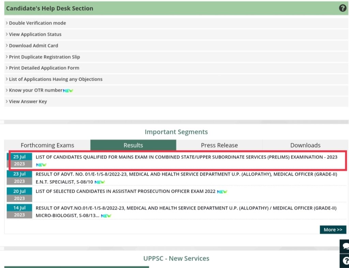Click the NEW badge on the 25 Jul result
The width and height of the screenshot is (349, 268).
(41, 164)
